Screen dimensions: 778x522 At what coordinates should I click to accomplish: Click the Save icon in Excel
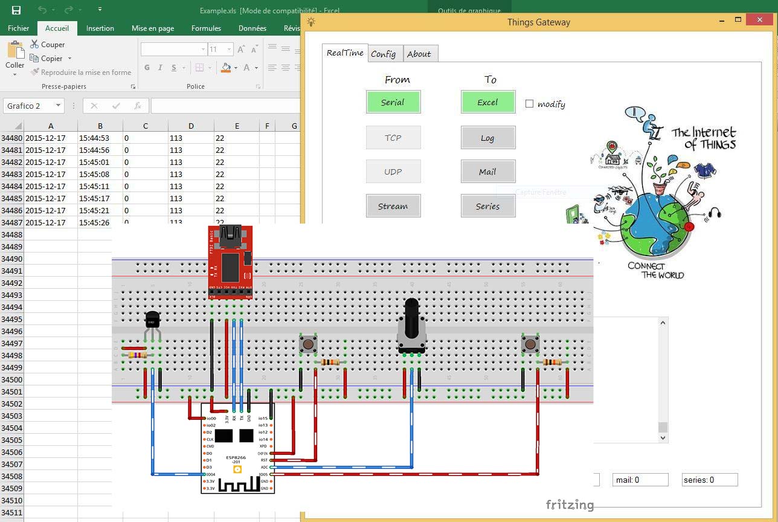16,10
